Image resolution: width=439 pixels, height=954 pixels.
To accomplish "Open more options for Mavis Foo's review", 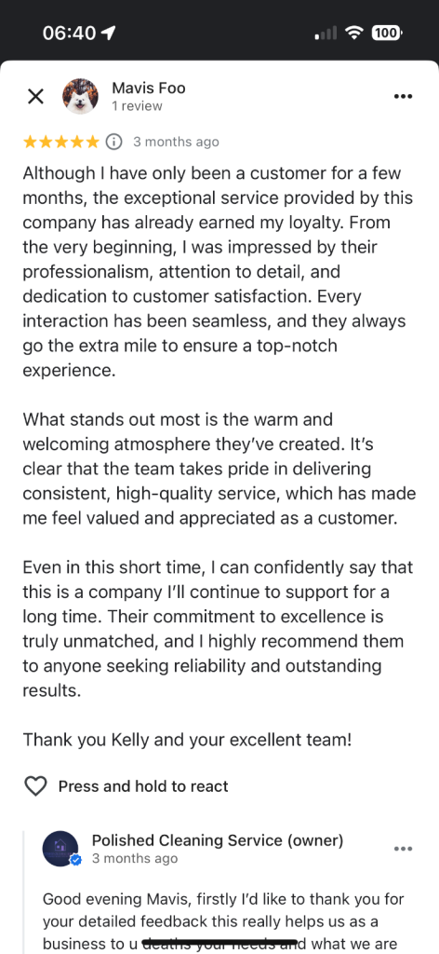I will 403,96.
